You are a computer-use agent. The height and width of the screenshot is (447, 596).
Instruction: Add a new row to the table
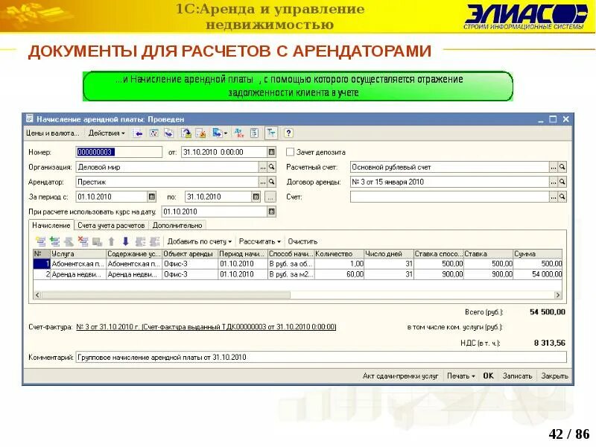point(41,241)
